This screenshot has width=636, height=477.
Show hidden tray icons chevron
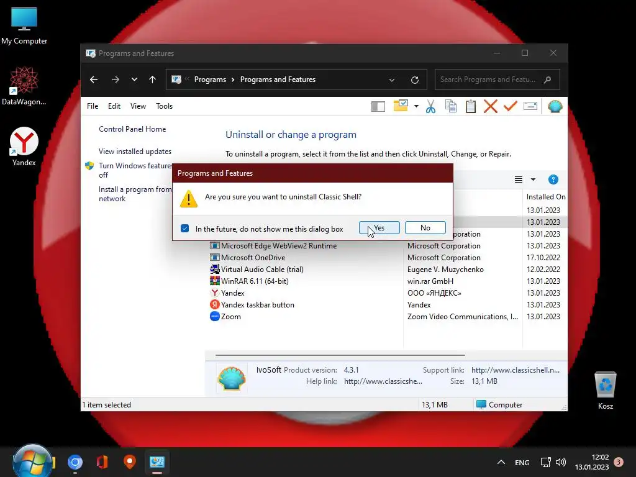(501, 462)
